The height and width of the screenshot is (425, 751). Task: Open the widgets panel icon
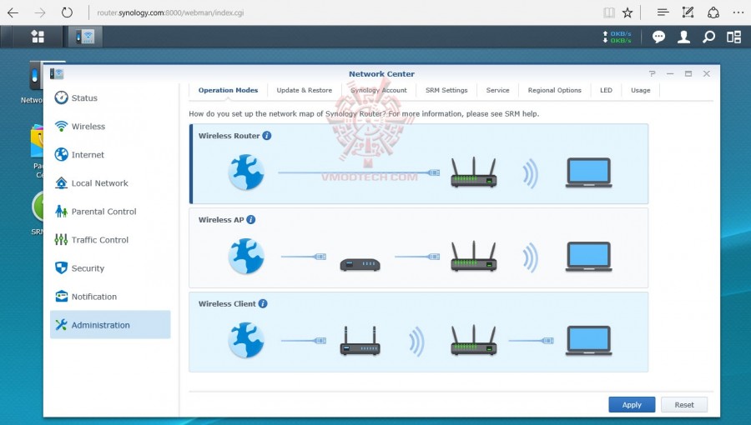click(733, 37)
